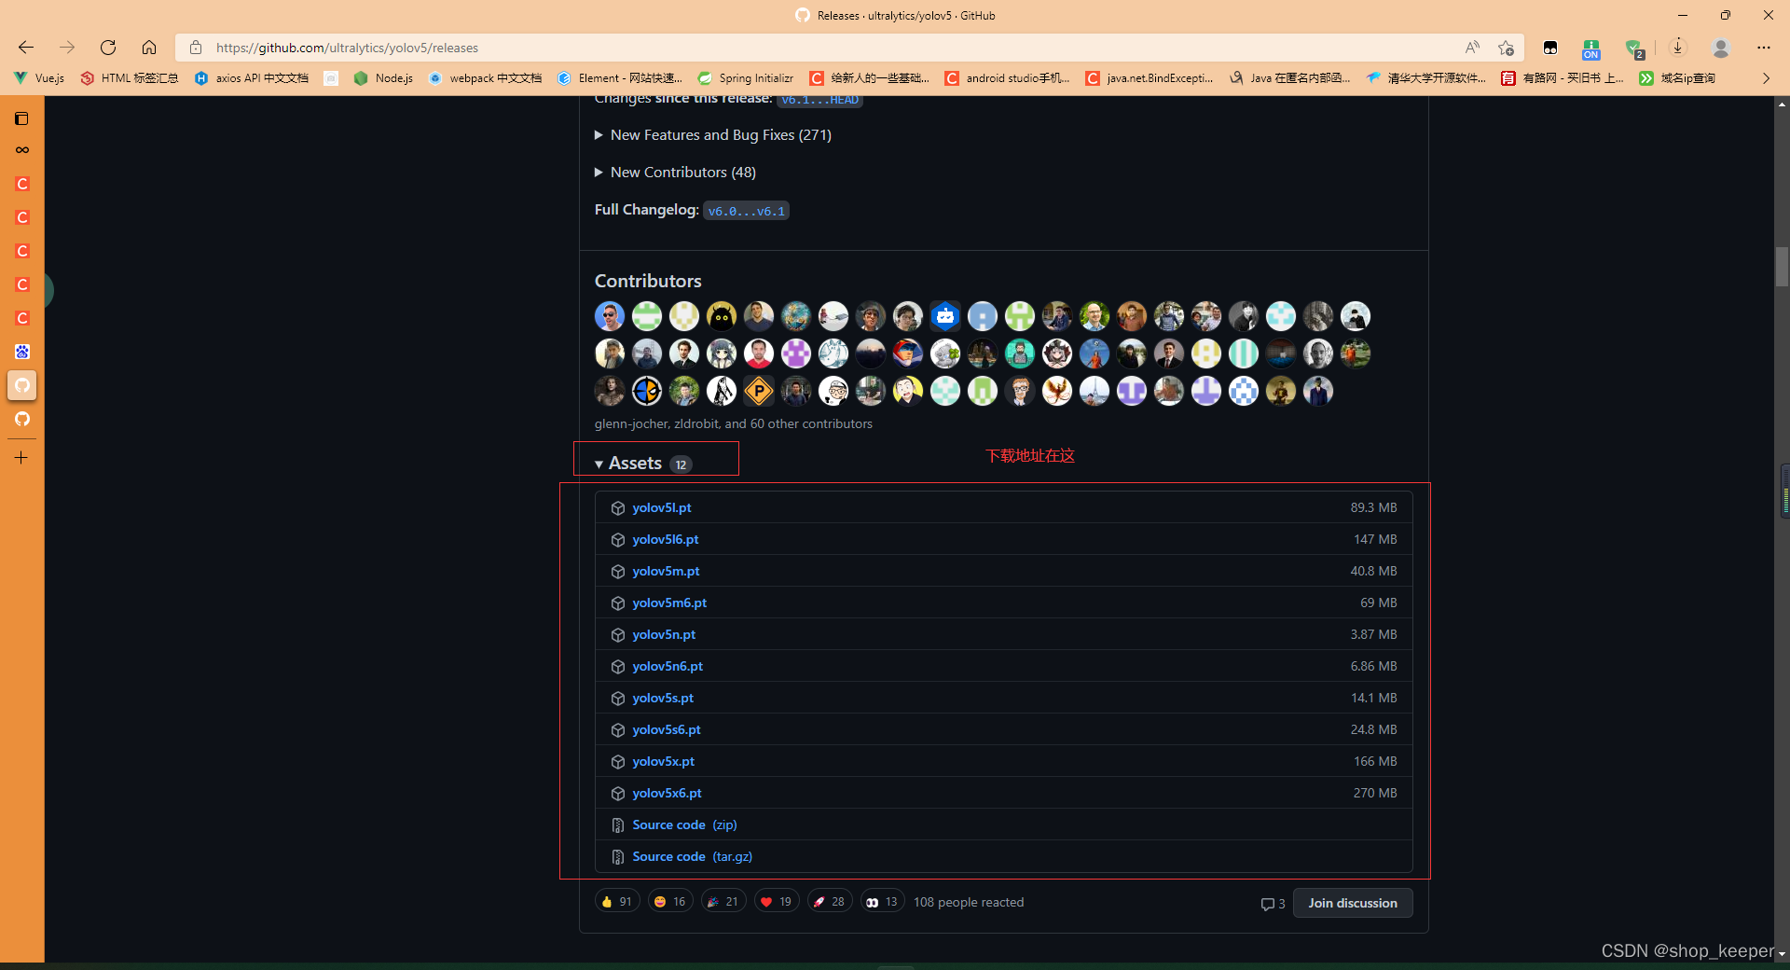Open browser settings and more menu
The width and height of the screenshot is (1790, 970).
(x=1763, y=48)
